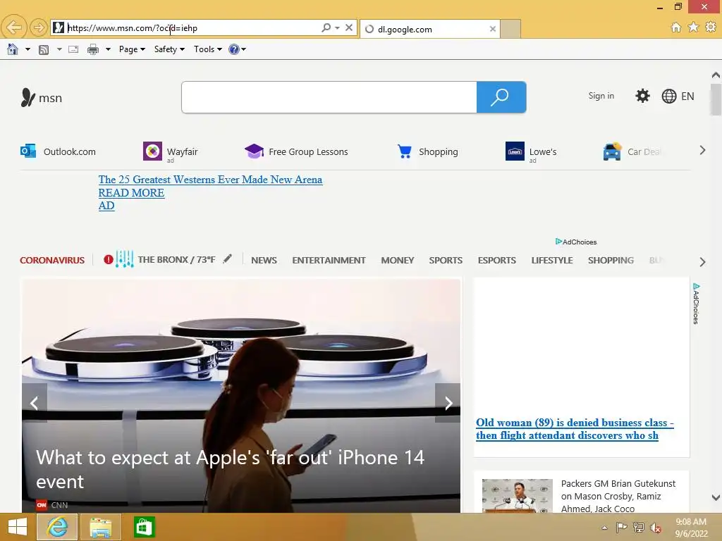Open Wayfair ad shortcut
Image resolution: width=722 pixels, height=541 pixels.
[171, 151]
